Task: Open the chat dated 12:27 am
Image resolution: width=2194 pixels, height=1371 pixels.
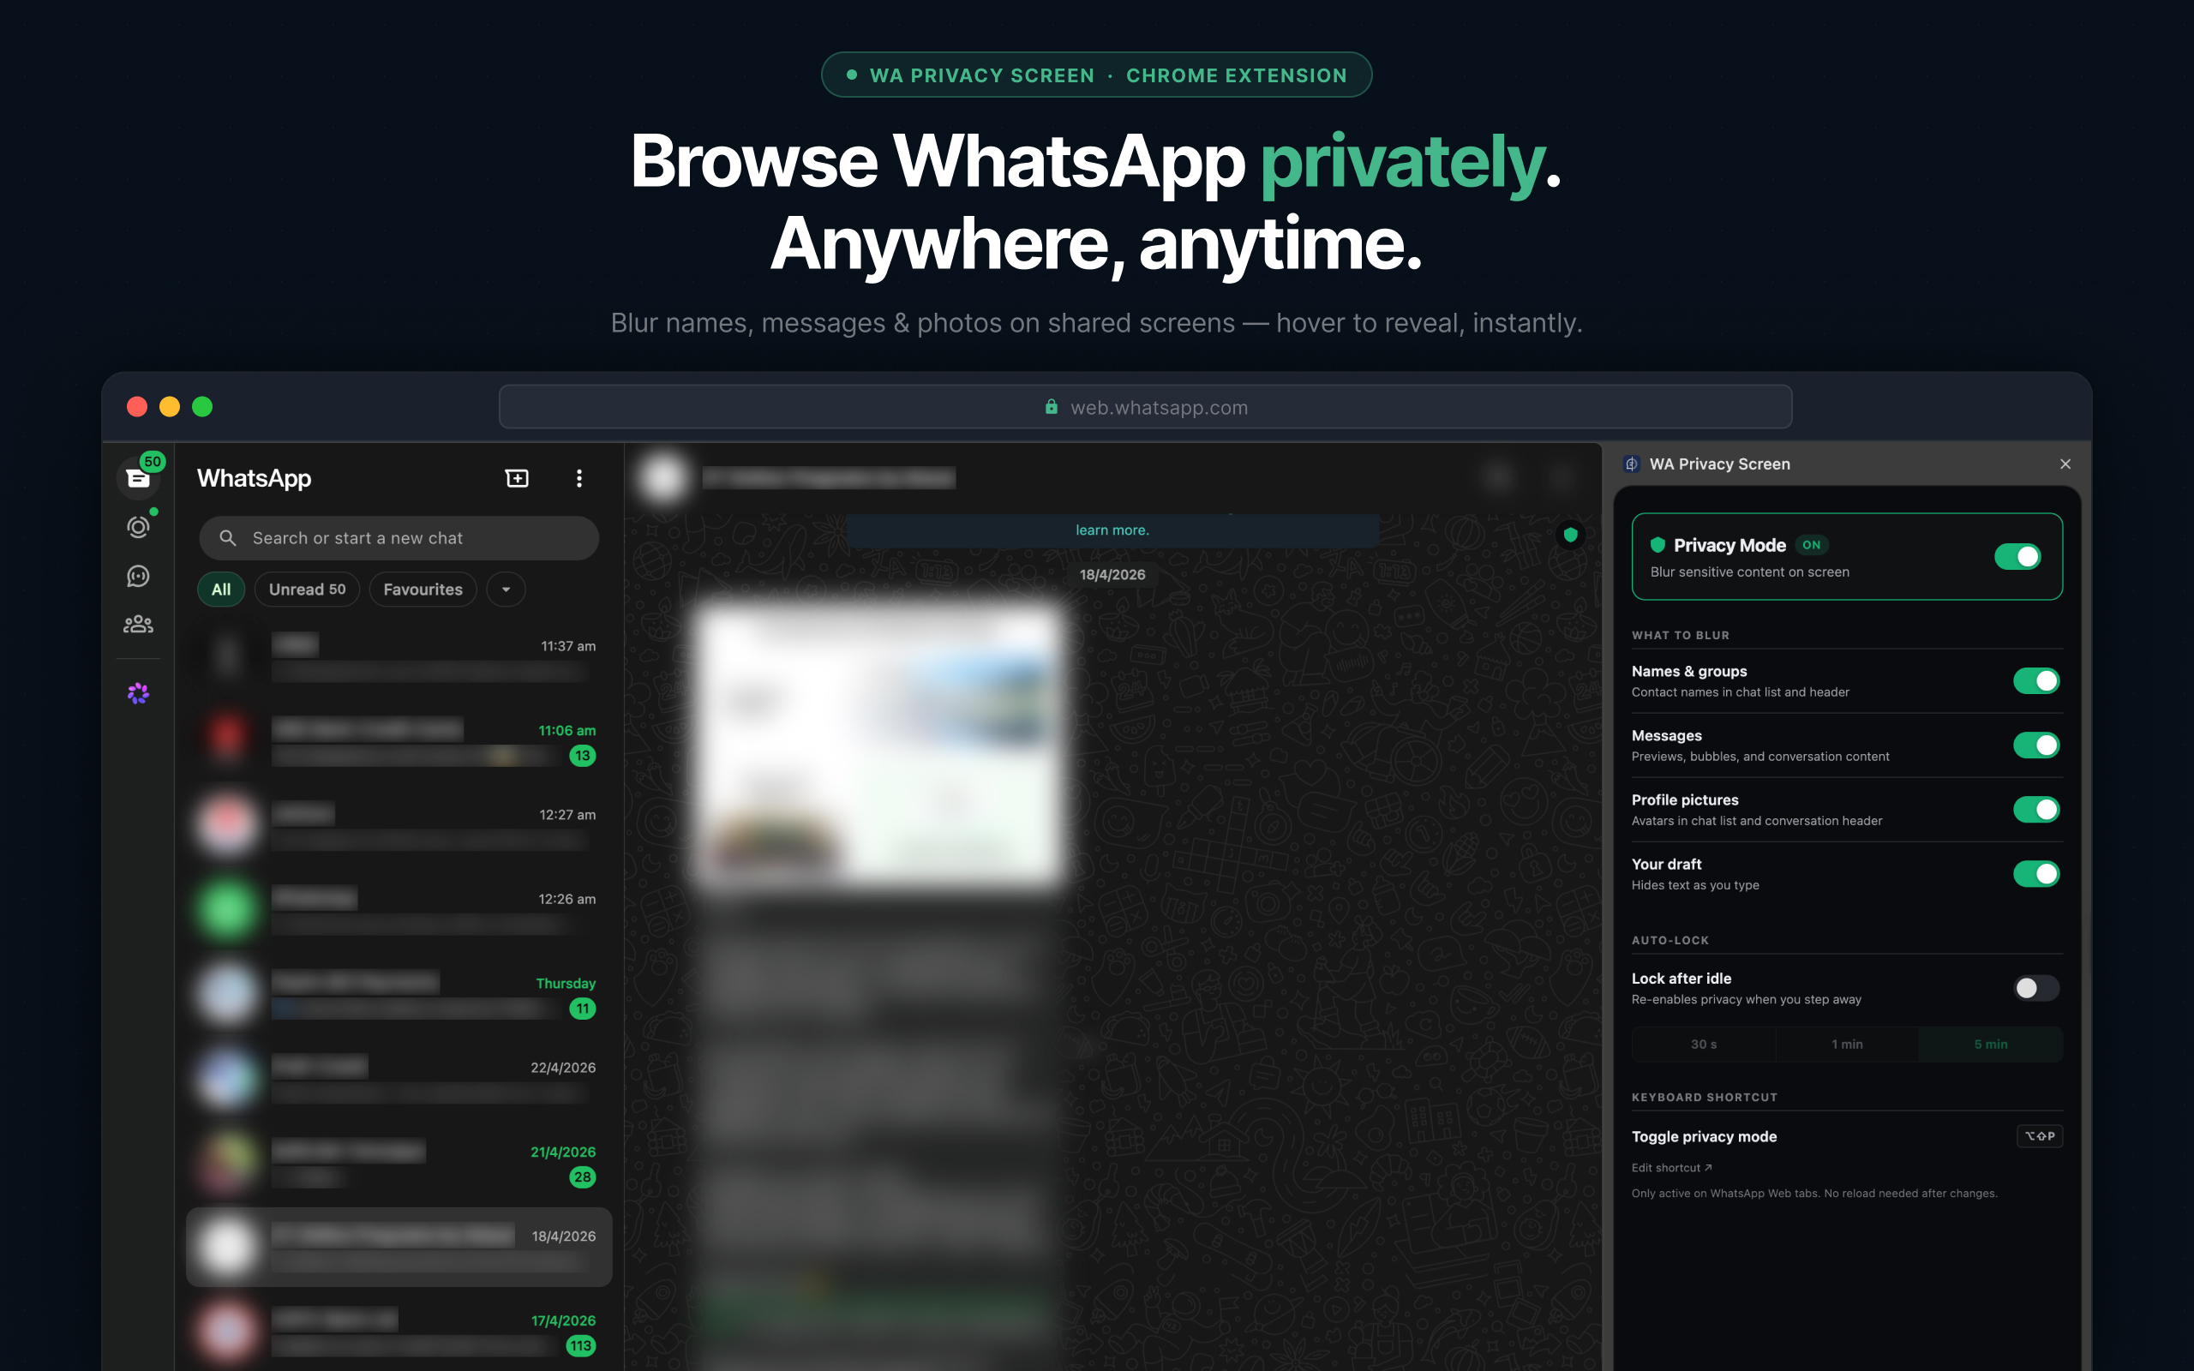Action: point(399,826)
